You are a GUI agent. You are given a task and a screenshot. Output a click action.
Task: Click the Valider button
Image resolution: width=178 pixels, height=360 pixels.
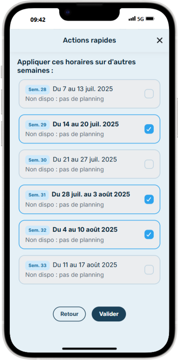(x=109, y=314)
